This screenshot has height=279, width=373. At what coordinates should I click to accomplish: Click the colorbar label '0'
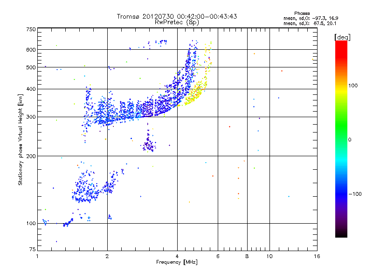point(349,140)
